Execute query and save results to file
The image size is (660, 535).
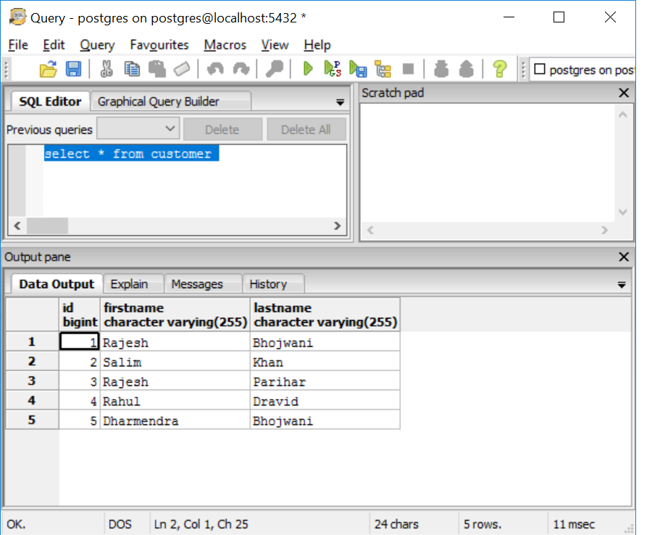coord(358,69)
